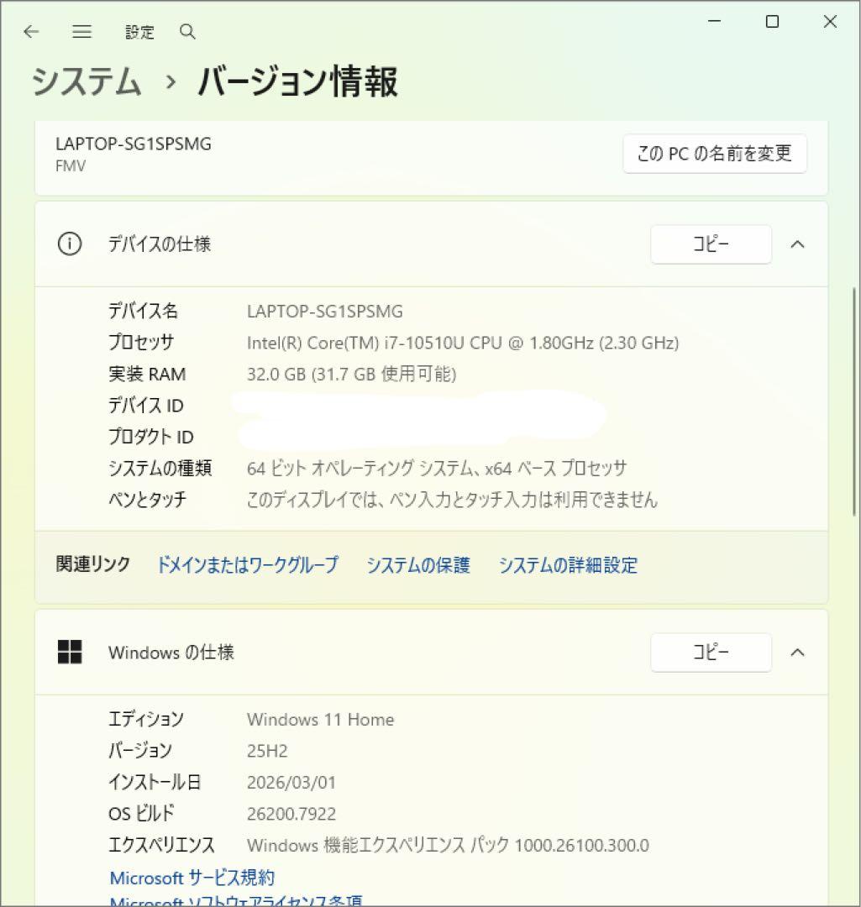Click the バージョン情報 page heading
The image size is (861, 907).
297,81
